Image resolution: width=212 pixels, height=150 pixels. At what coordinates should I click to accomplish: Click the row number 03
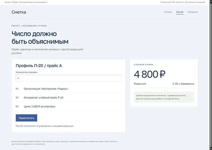coord(17,106)
